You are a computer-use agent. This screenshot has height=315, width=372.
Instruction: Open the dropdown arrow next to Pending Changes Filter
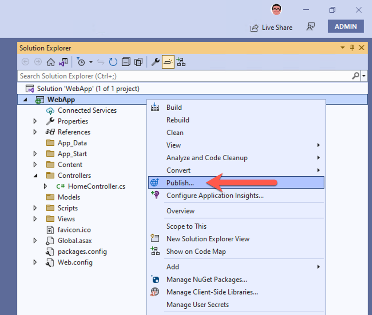[91, 62]
